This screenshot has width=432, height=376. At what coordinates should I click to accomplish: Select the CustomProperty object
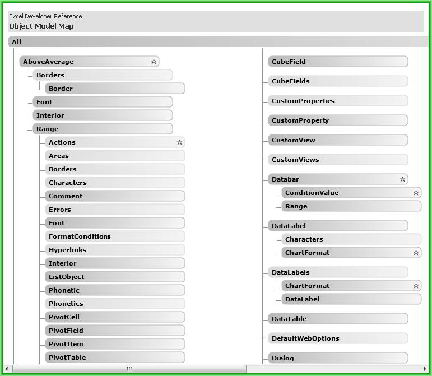pyautogui.click(x=338, y=120)
